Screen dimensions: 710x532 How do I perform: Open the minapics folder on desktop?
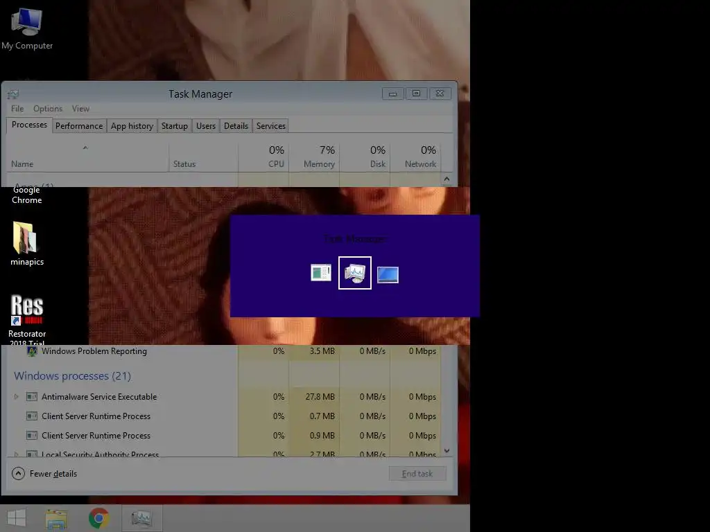[x=27, y=243]
